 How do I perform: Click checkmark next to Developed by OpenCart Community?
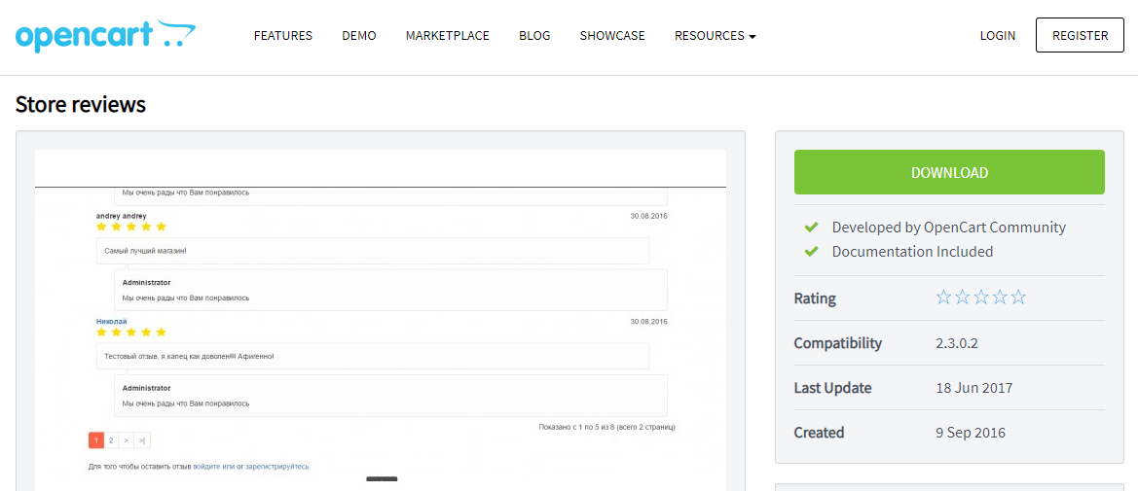[812, 228]
